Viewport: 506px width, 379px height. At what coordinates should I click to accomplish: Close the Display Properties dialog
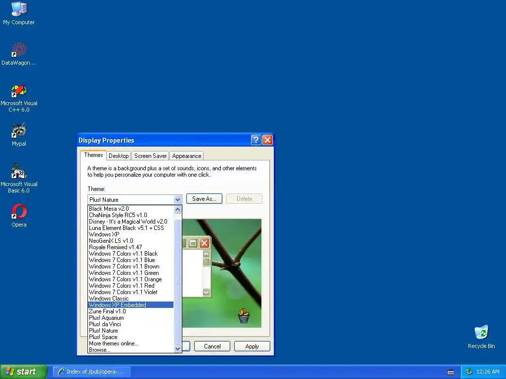(x=267, y=140)
